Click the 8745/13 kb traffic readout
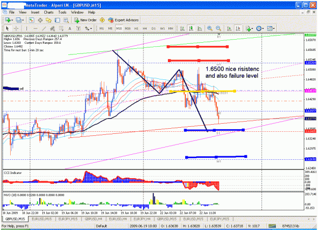This screenshot has width=318, height=230. (x=291, y=226)
